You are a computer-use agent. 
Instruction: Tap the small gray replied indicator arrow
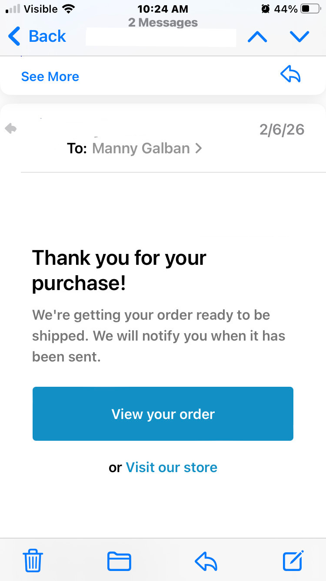pyautogui.click(x=11, y=128)
